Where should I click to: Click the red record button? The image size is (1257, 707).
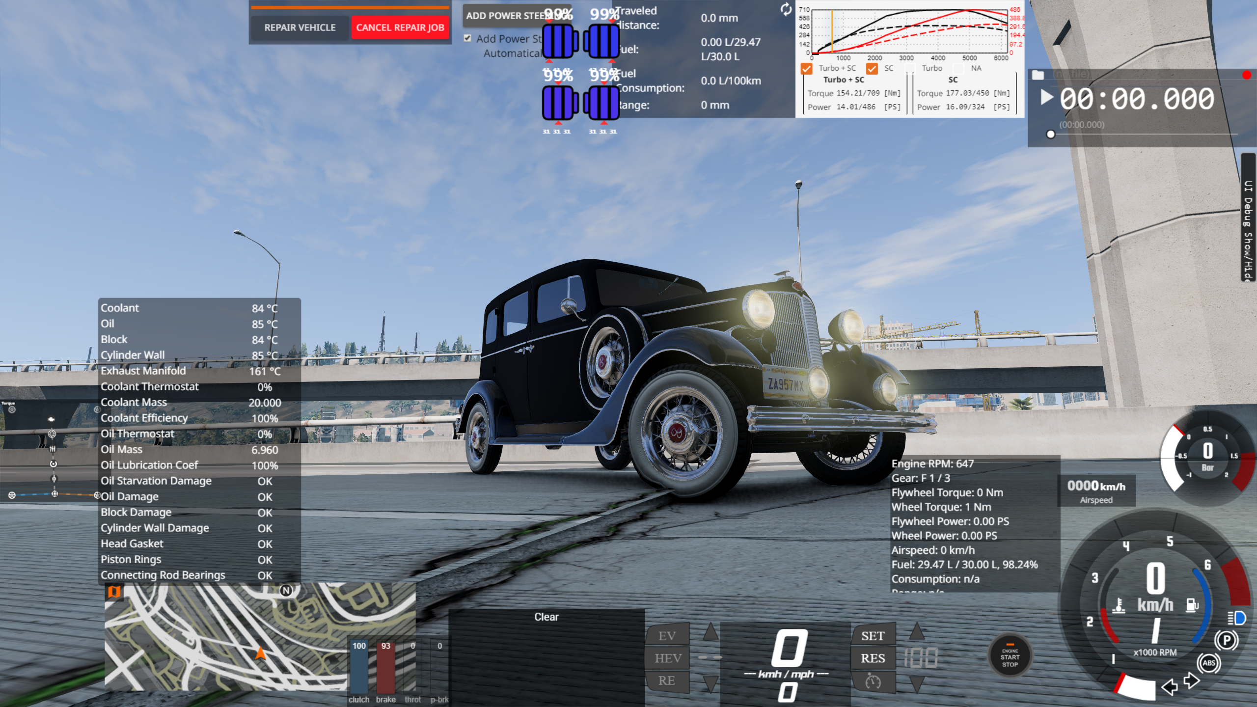1247,75
